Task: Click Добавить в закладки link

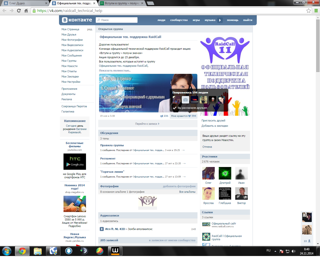Action: [215, 126]
